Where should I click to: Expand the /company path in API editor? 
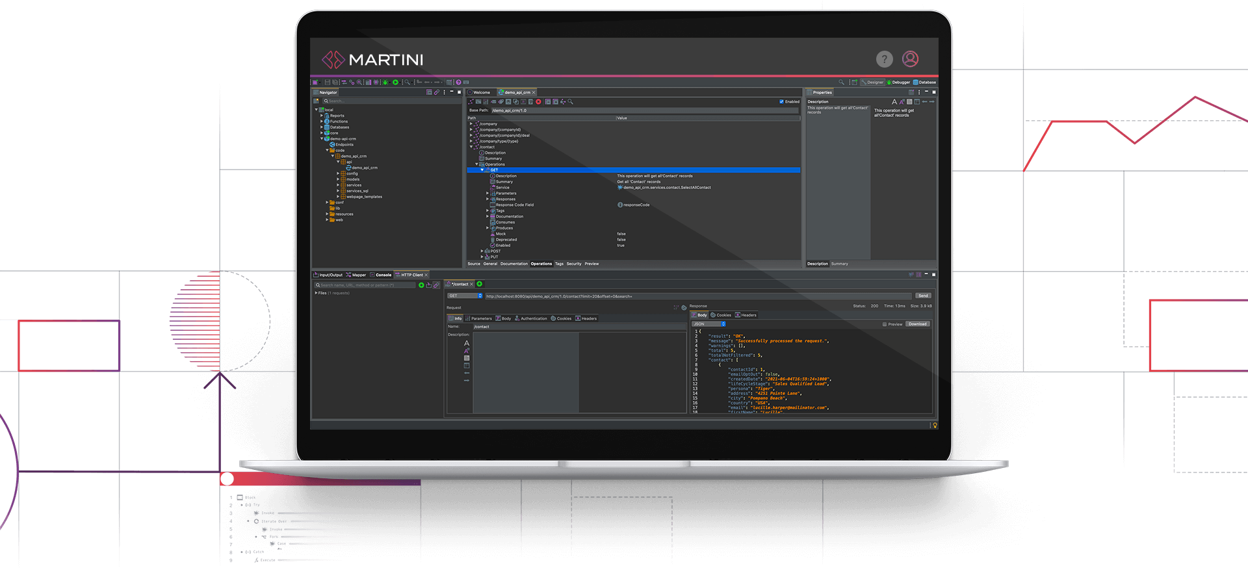point(471,124)
